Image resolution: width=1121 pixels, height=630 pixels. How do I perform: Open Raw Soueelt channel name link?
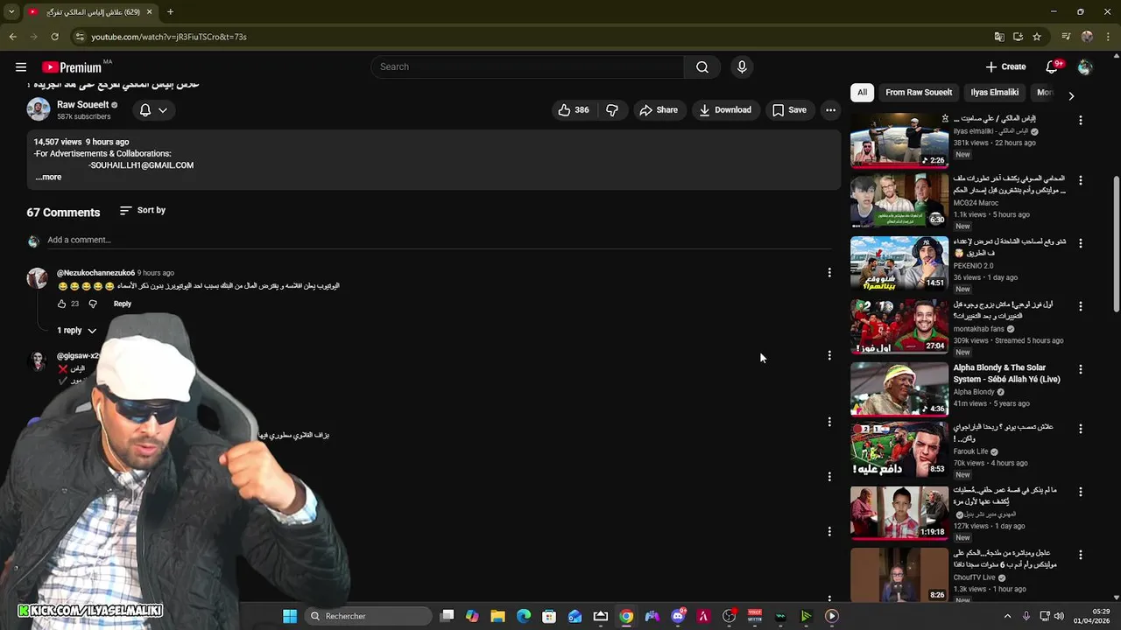click(83, 104)
